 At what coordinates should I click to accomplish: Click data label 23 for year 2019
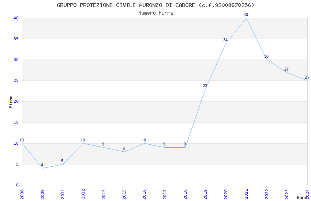coord(205,86)
